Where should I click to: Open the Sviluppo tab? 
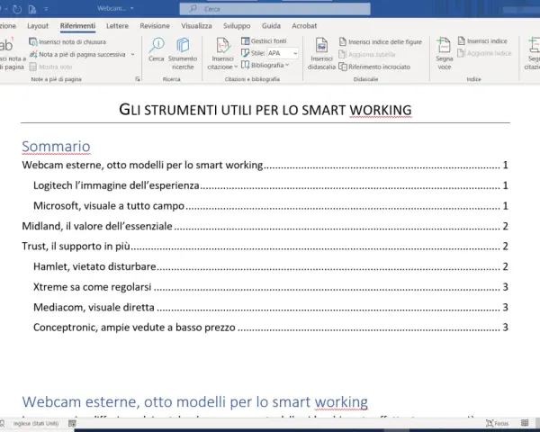[x=237, y=26]
